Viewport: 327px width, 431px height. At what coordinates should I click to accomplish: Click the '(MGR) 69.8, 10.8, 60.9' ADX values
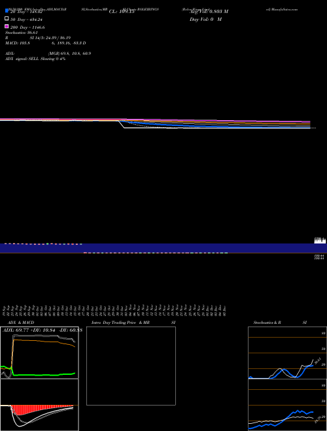coord(70,54)
